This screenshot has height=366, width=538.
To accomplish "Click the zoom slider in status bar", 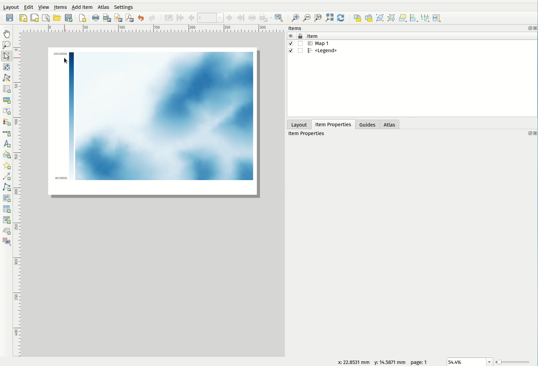I will (514, 362).
